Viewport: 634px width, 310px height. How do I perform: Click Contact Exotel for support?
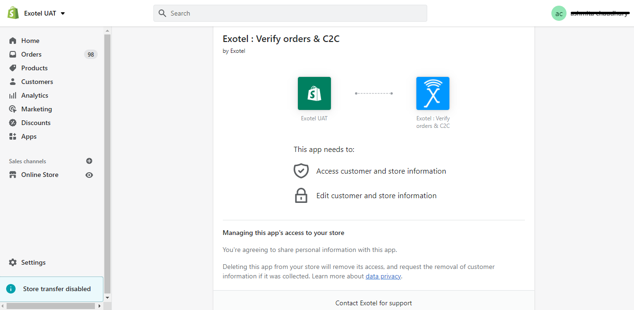[x=374, y=303]
